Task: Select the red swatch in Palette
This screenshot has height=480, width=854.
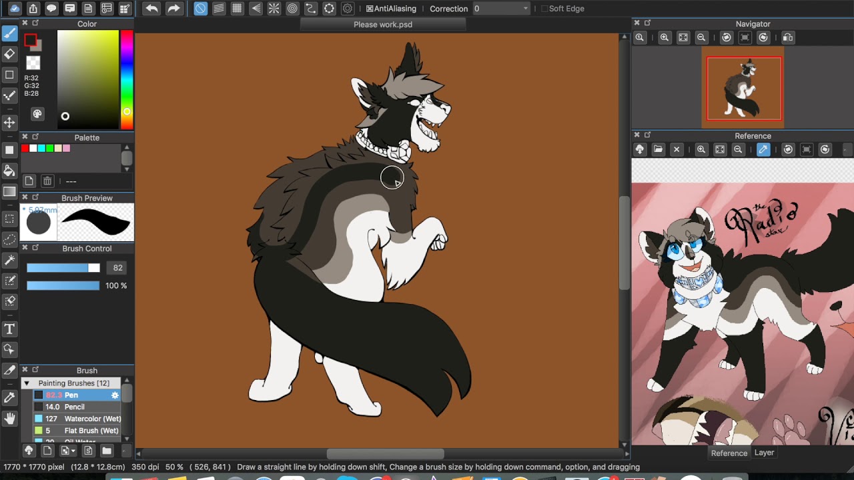Action: click(x=25, y=148)
